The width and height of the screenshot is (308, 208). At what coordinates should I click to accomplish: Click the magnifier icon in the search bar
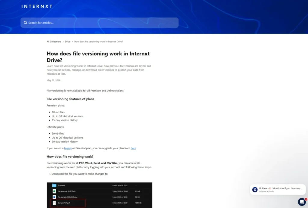coord(26,23)
